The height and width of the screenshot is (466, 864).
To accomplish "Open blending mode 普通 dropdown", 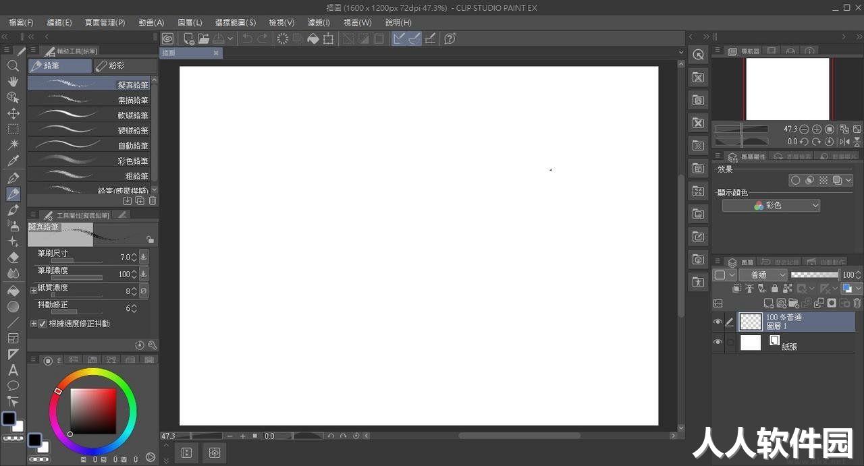I will click(x=763, y=274).
